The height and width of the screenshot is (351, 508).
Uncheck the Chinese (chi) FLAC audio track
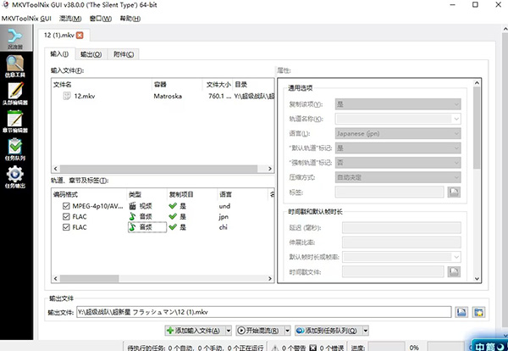tap(56, 227)
